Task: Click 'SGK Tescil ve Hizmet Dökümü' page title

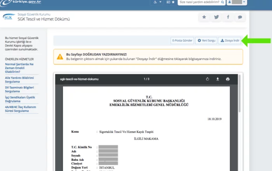Action: point(44,19)
